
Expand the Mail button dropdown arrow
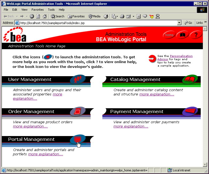pyautogui.click(x=117, y=16)
